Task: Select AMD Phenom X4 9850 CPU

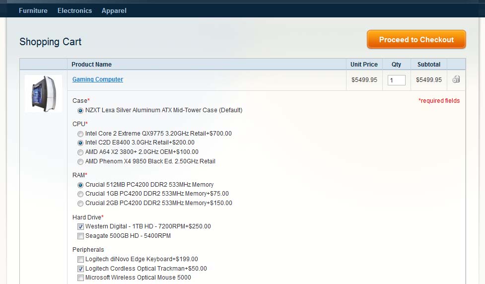Action: click(x=80, y=161)
